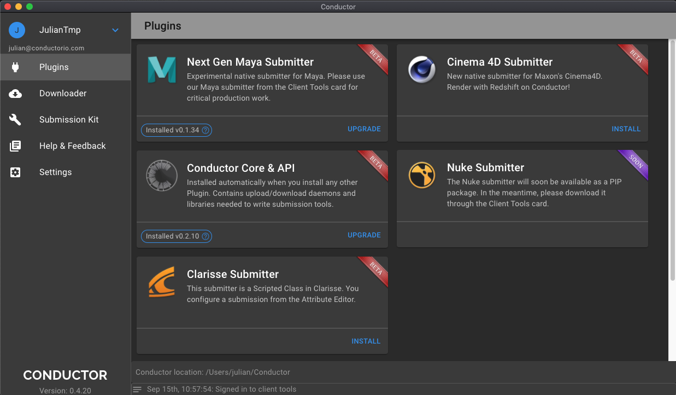Click the Clarisse logo icon
Screen dimensions: 676x395
pyautogui.click(x=162, y=282)
